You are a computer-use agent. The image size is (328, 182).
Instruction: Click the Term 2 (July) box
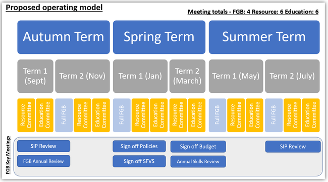point(292,76)
